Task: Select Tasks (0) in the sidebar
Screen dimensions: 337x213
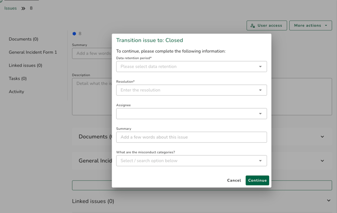Action: click(18, 79)
